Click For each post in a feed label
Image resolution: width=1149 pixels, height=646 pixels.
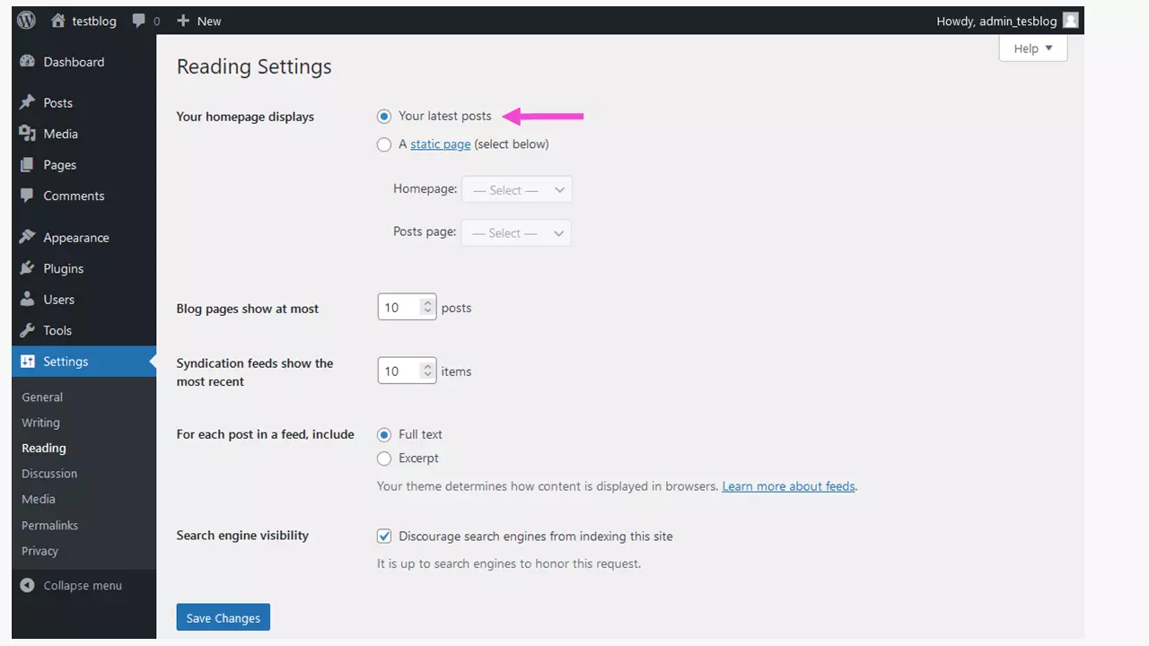[265, 434]
